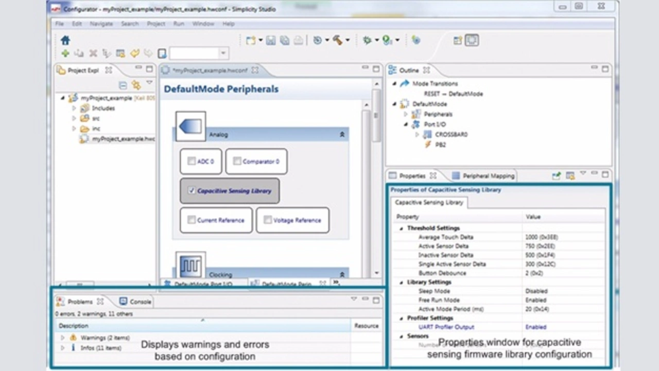This screenshot has width=659, height=371.
Task: Enable the ADC 0 checkbox
Action: click(x=192, y=162)
